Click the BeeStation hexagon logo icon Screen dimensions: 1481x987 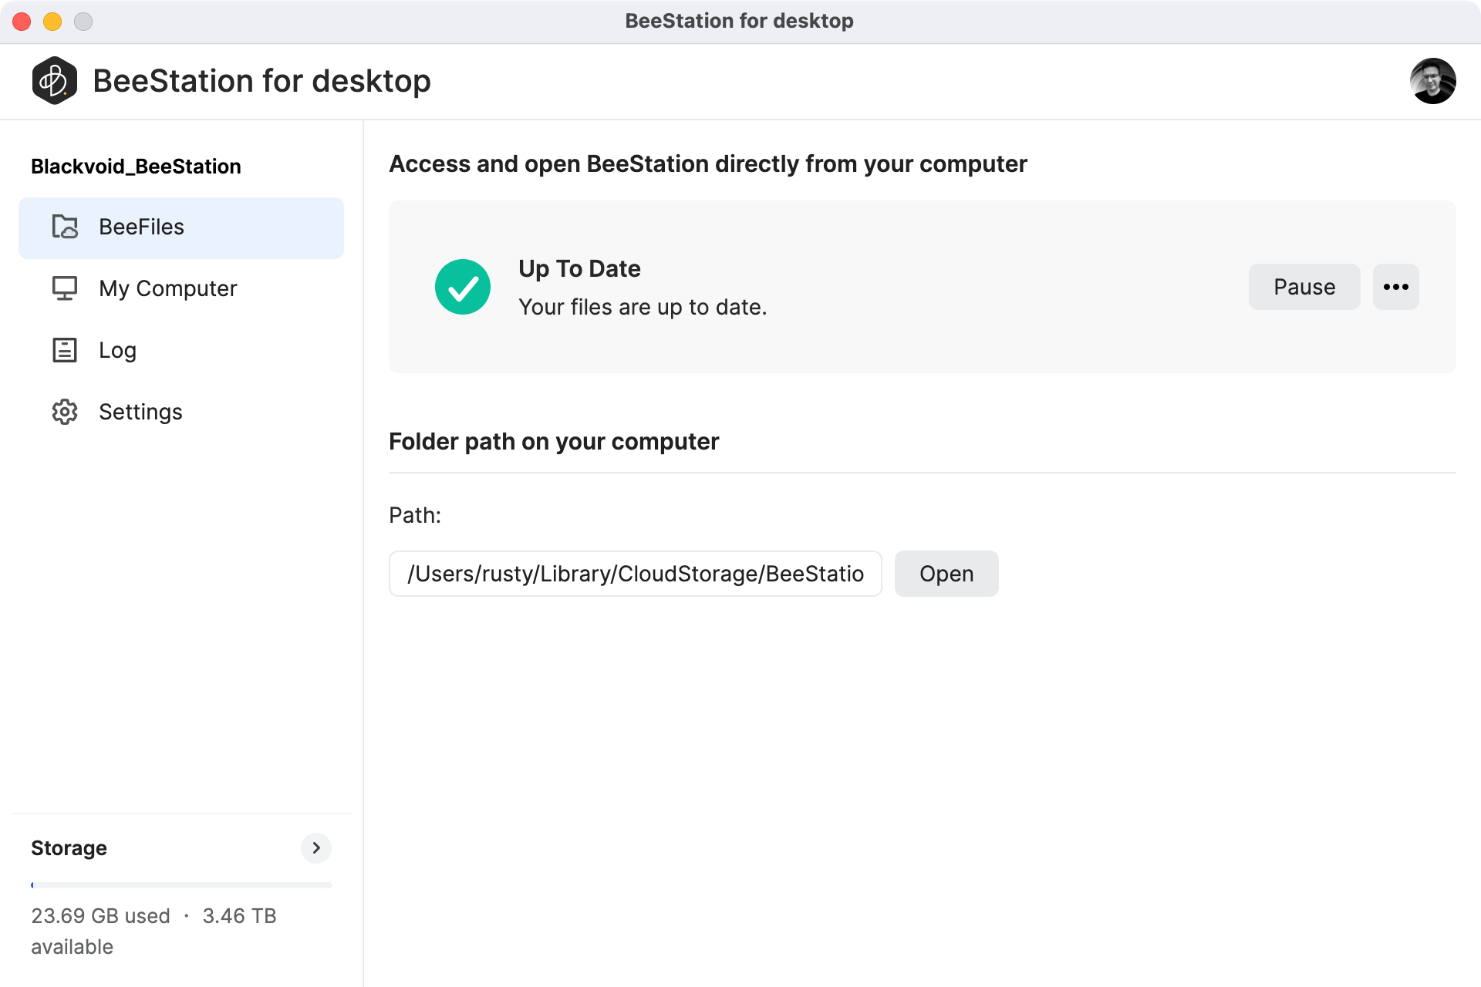click(x=54, y=81)
